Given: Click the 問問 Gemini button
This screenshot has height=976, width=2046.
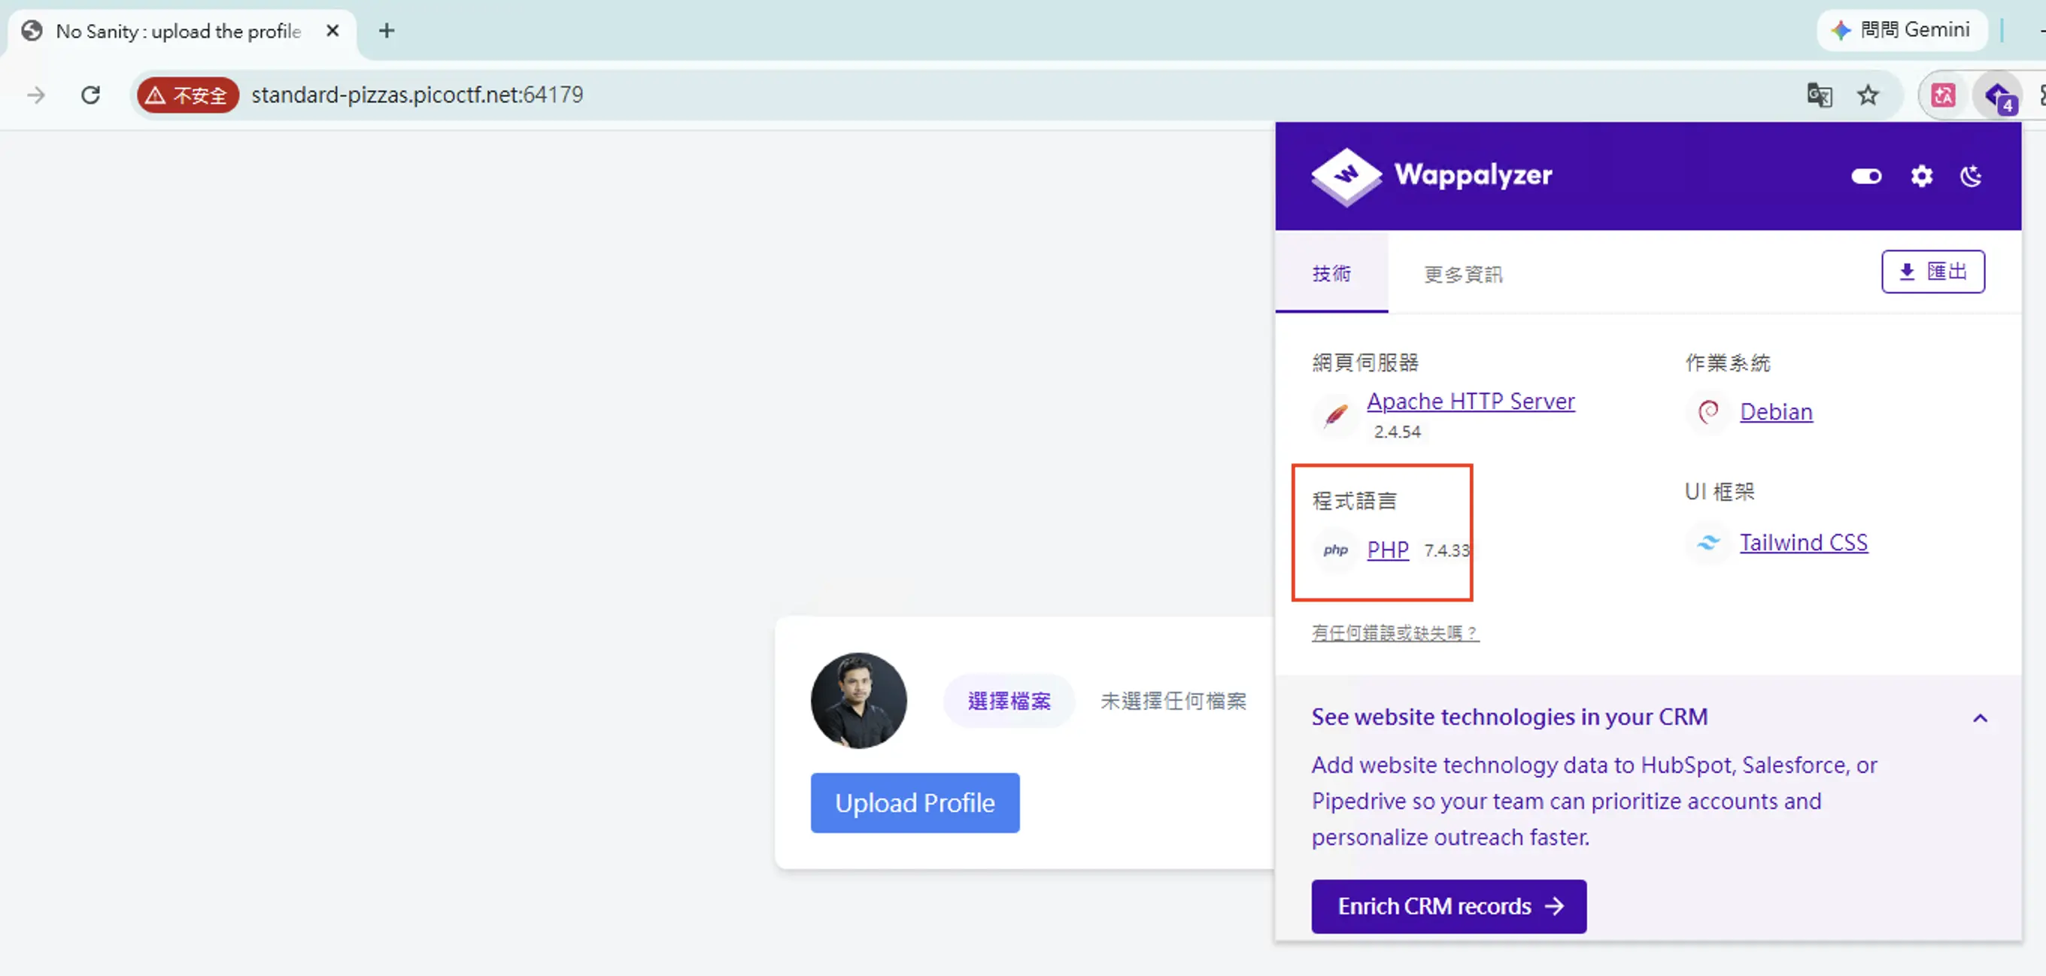Looking at the screenshot, I should [x=1901, y=30].
